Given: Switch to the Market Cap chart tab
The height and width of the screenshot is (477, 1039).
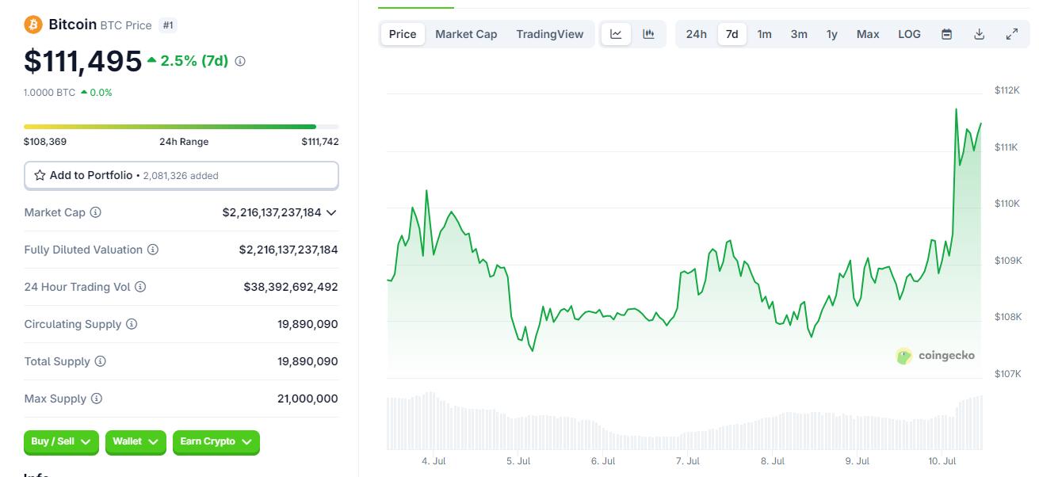Looking at the screenshot, I should pos(466,34).
